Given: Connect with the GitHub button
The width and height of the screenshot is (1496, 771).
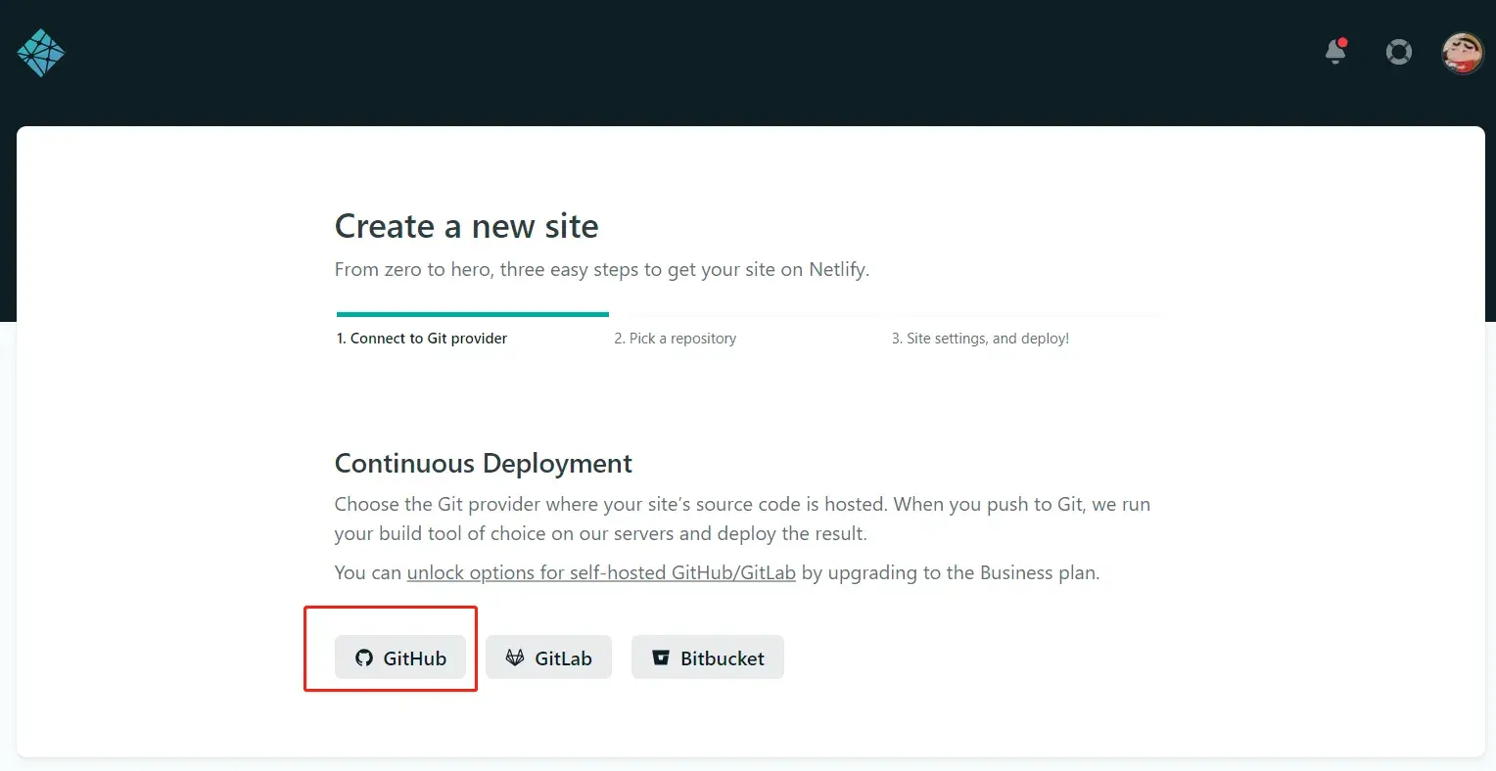Looking at the screenshot, I should pyautogui.click(x=400, y=658).
